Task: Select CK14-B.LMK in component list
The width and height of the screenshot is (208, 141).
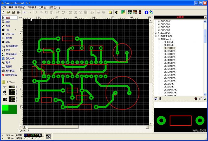Action: click(x=170, y=60)
